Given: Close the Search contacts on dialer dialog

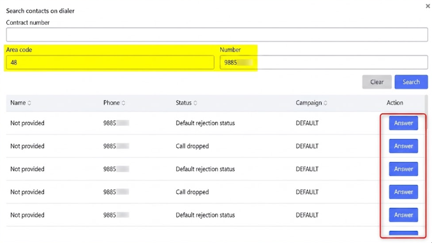Looking at the screenshot, I should 428,6.
